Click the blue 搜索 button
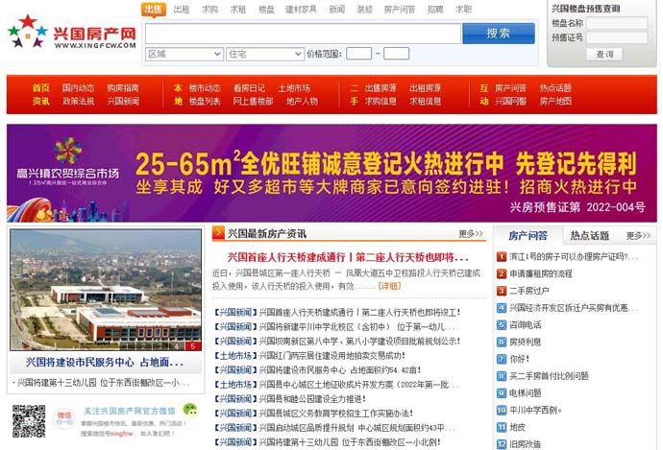The image size is (663, 450). (x=499, y=34)
